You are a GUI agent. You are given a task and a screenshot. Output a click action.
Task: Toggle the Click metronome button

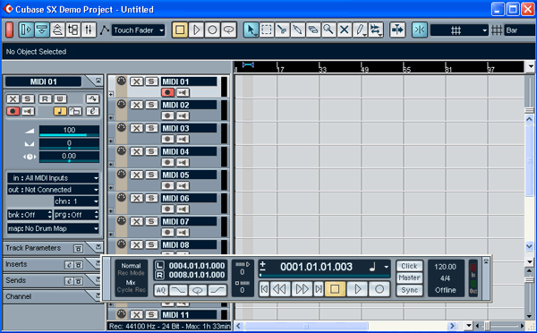click(x=409, y=266)
